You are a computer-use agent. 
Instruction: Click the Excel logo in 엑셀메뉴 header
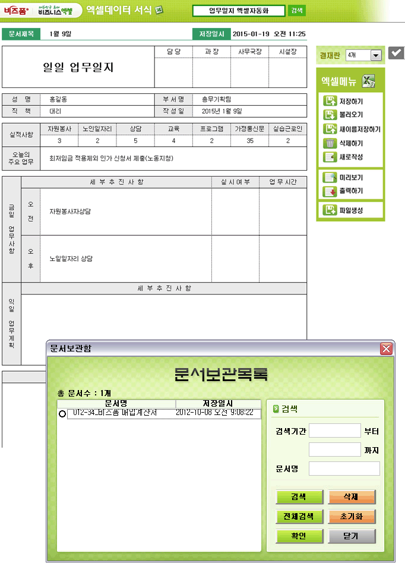pos(368,81)
